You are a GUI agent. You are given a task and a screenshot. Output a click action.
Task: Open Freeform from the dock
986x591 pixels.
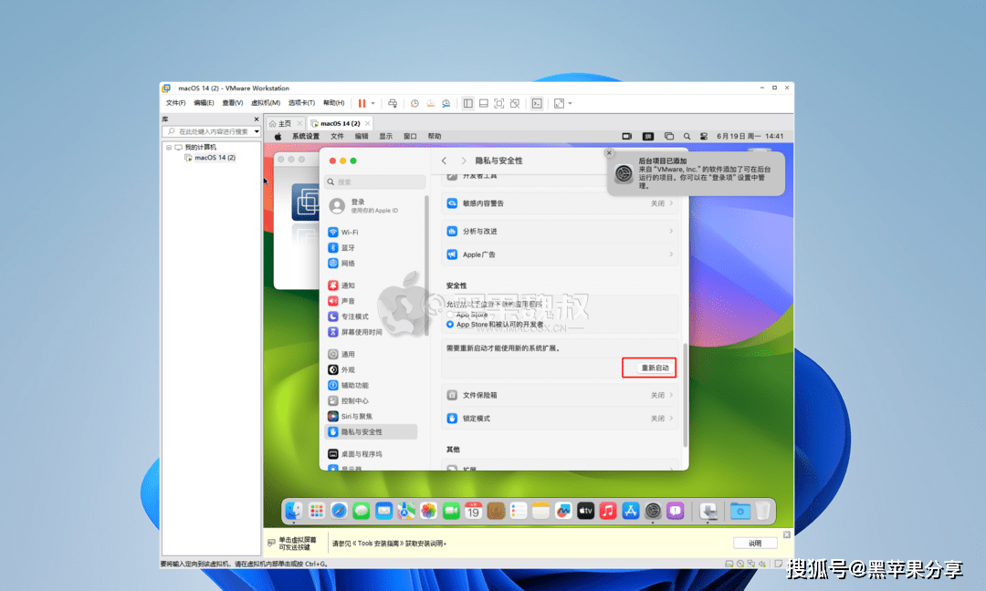click(x=562, y=511)
